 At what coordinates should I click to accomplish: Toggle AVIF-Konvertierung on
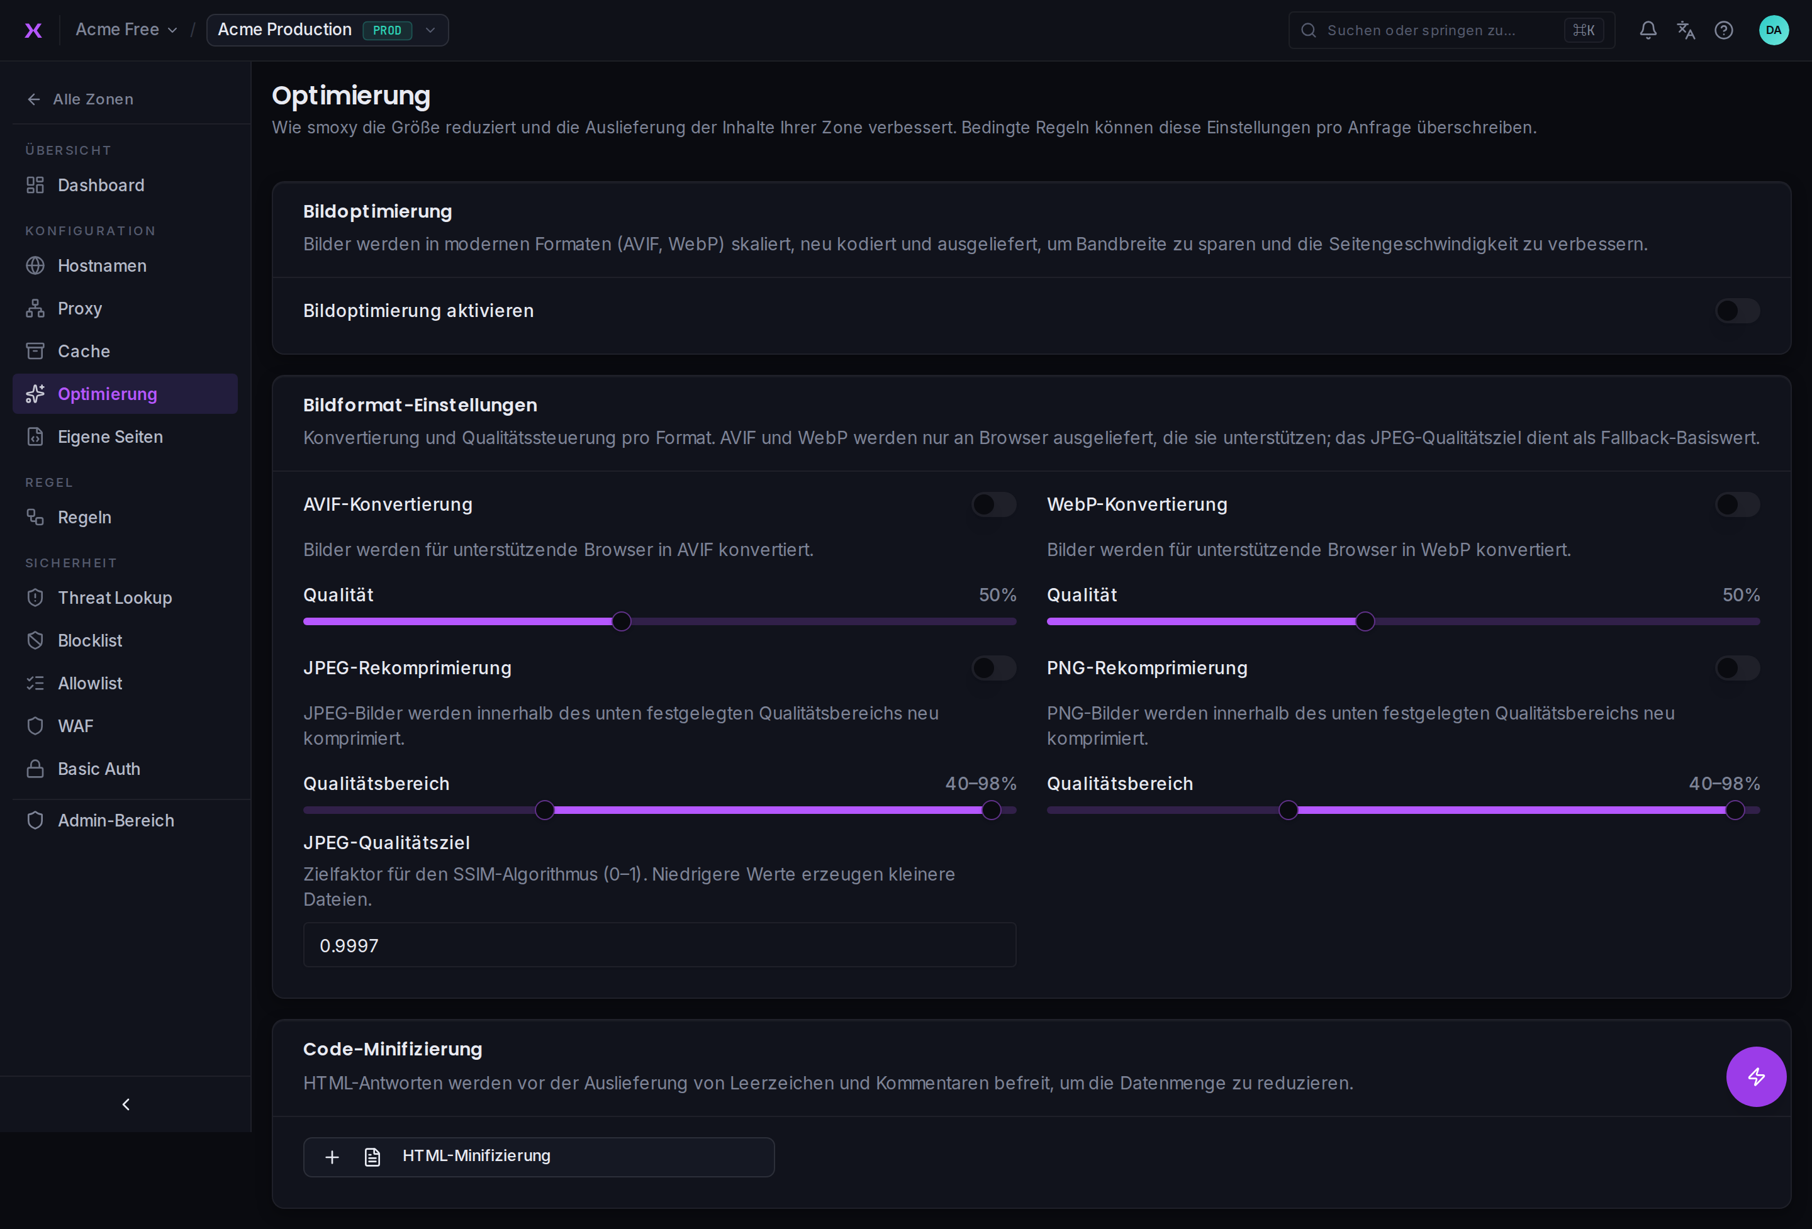(x=993, y=504)
